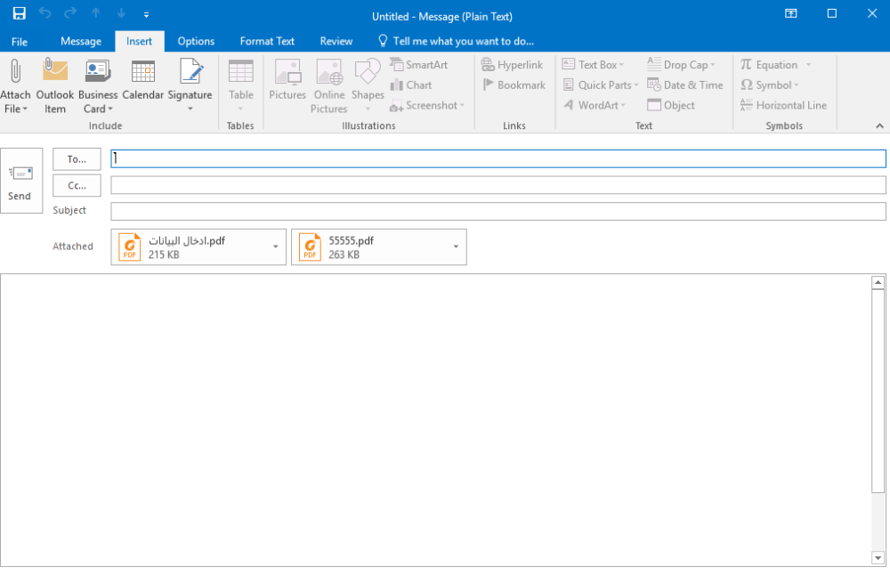Viewport: 890px width, 574px height.
Task: Open the WordArt dropdown
Action: coord(595,106)
